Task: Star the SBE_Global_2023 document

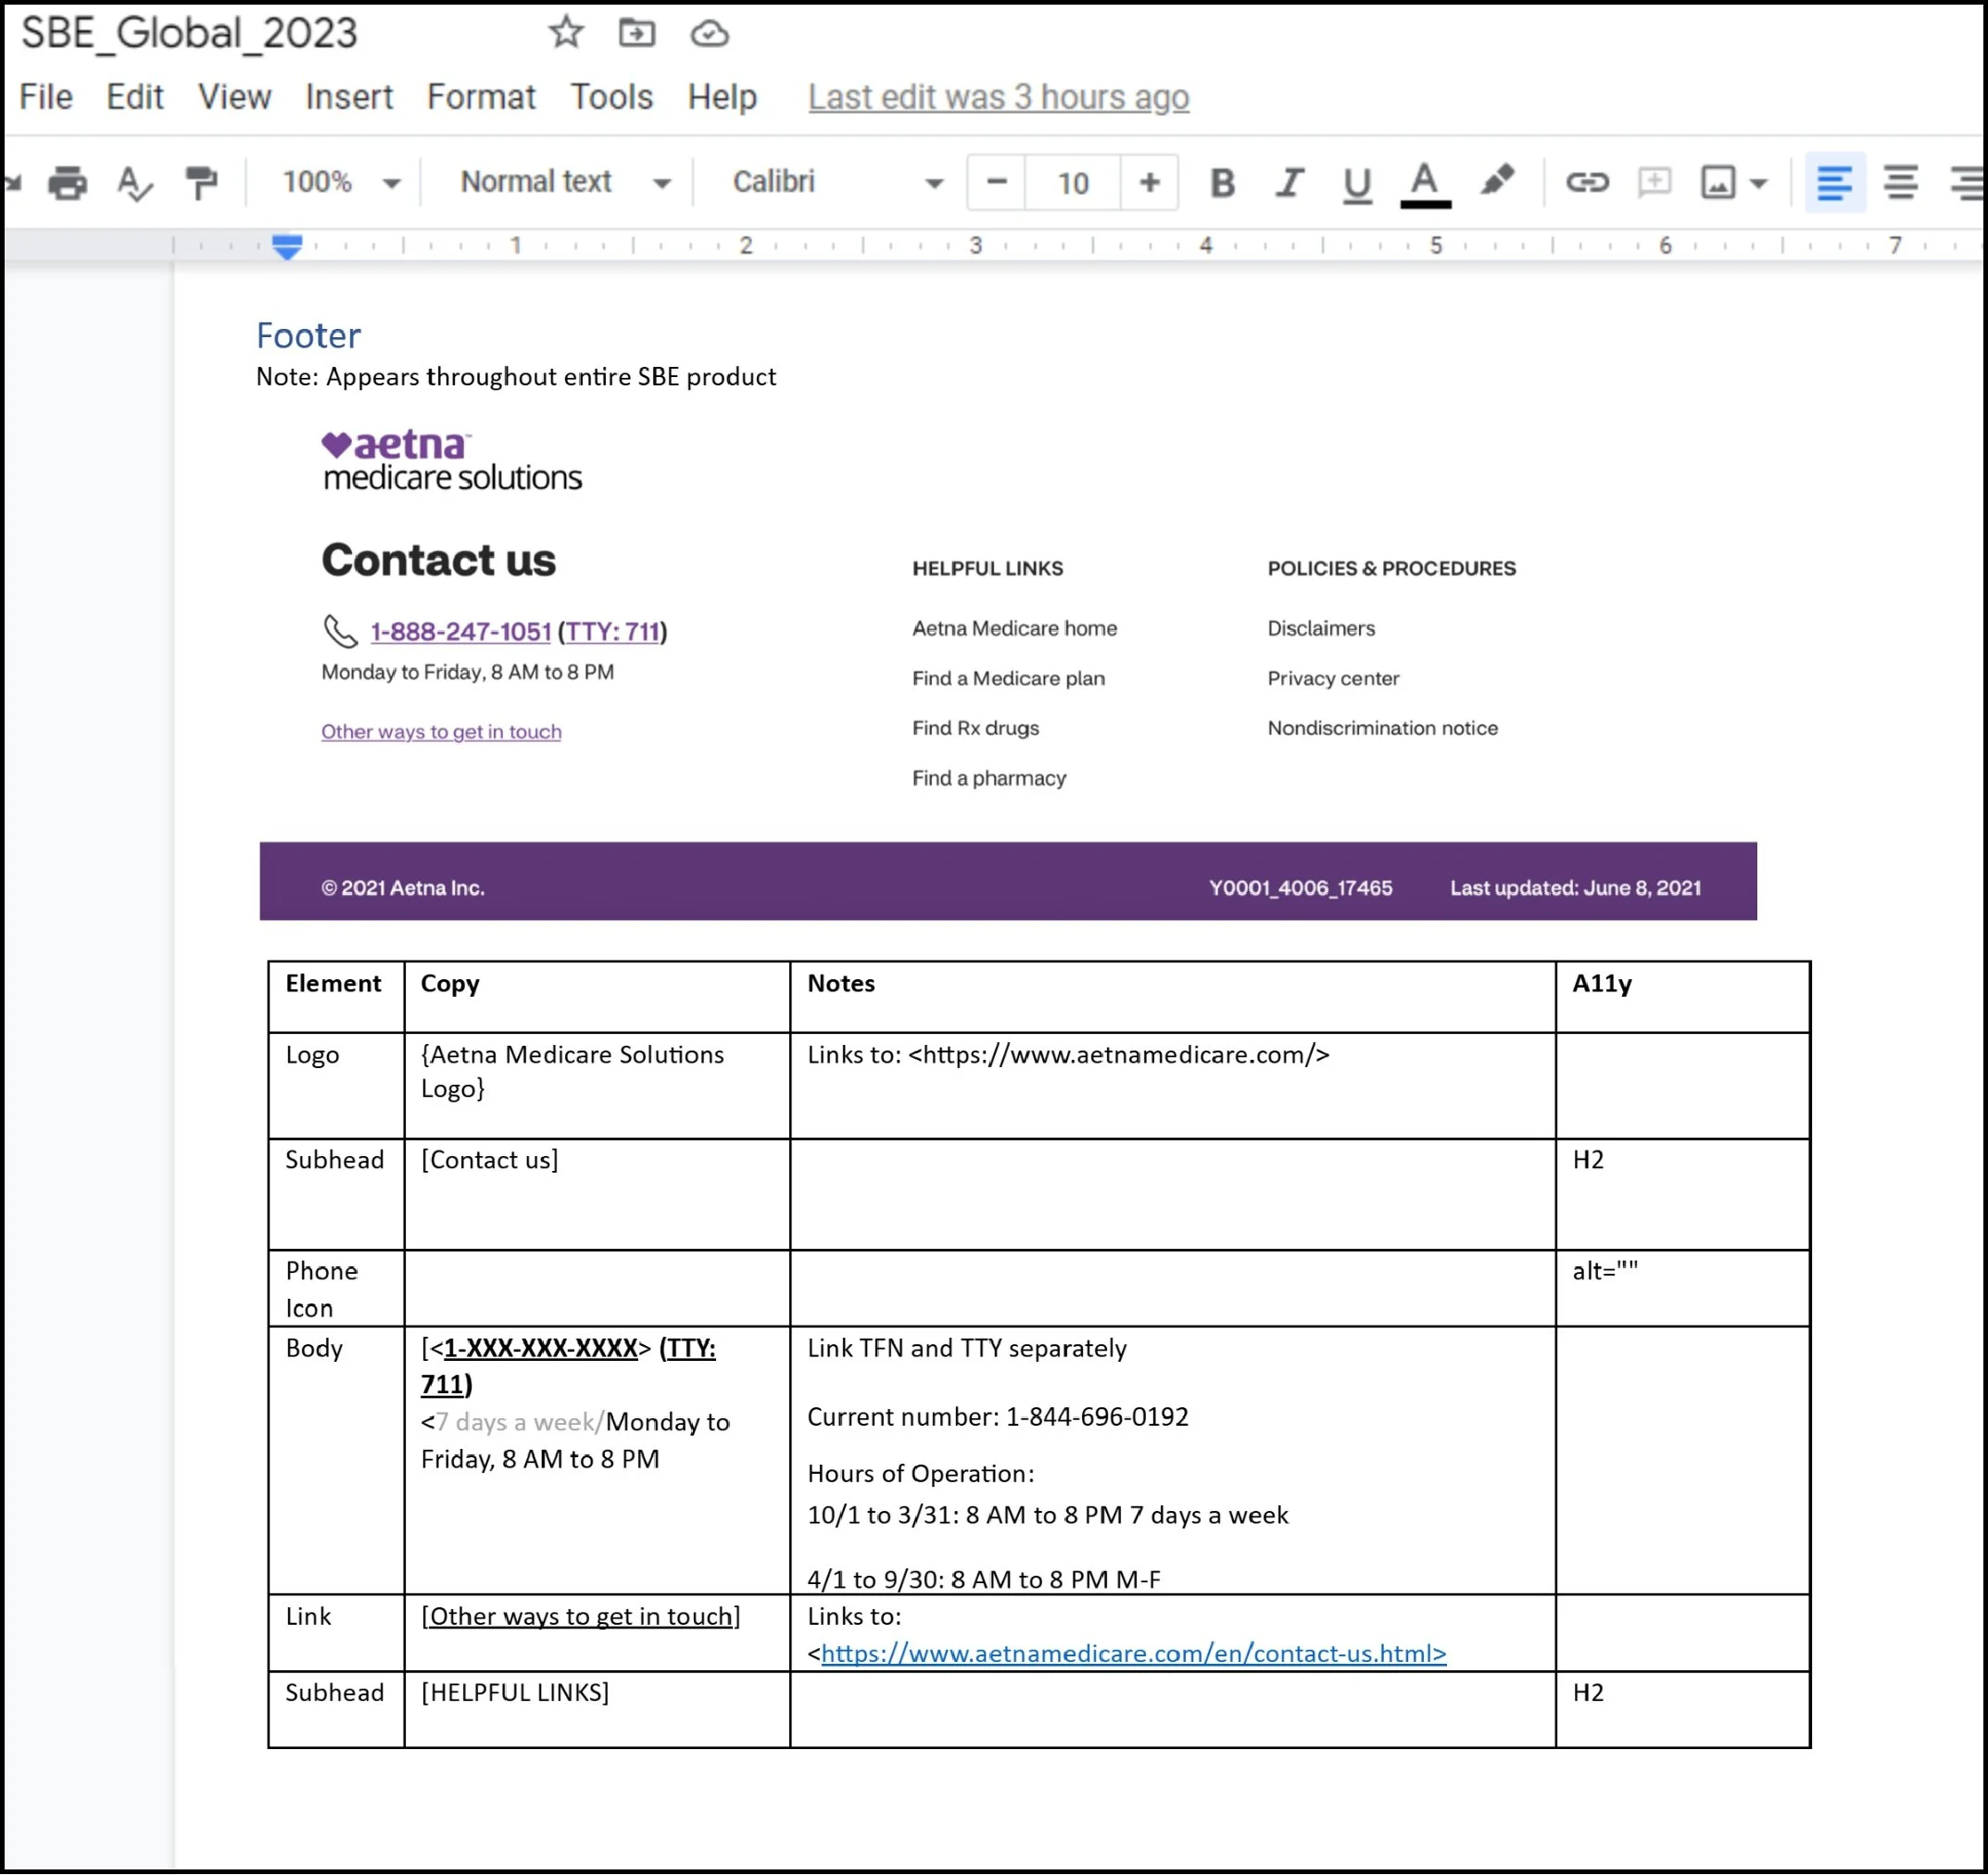Action: pos(566,32)
